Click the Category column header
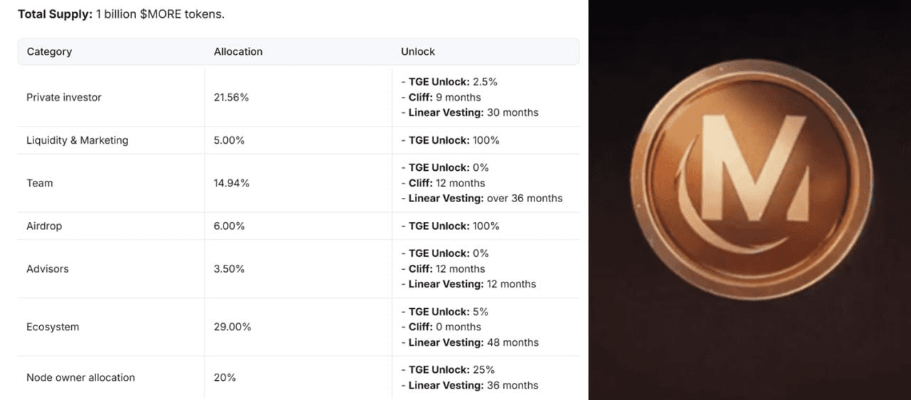The height and width of the screenshot is (400, 911). click(x=49, y=51)
